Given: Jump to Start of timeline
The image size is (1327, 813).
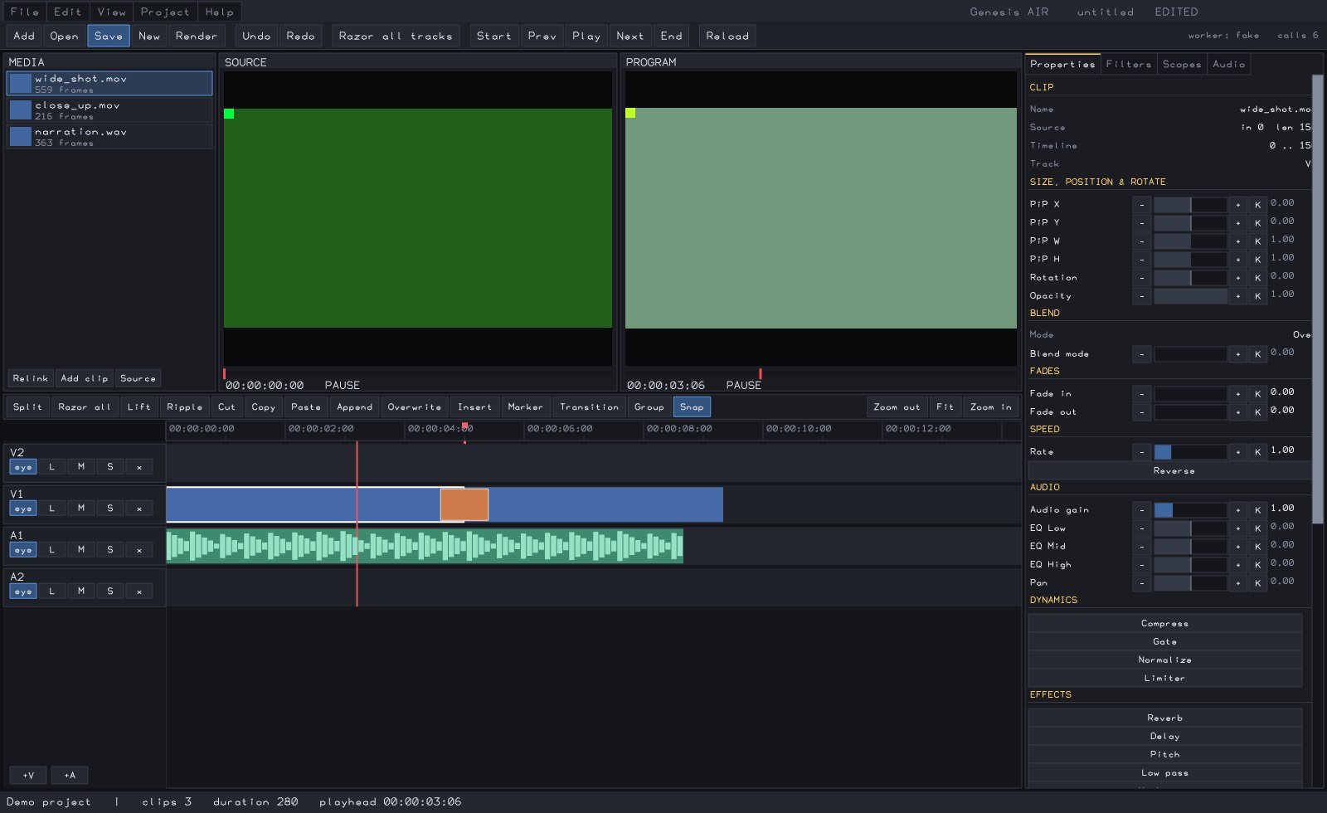Looking at the screenshot, I should point(494,37).
